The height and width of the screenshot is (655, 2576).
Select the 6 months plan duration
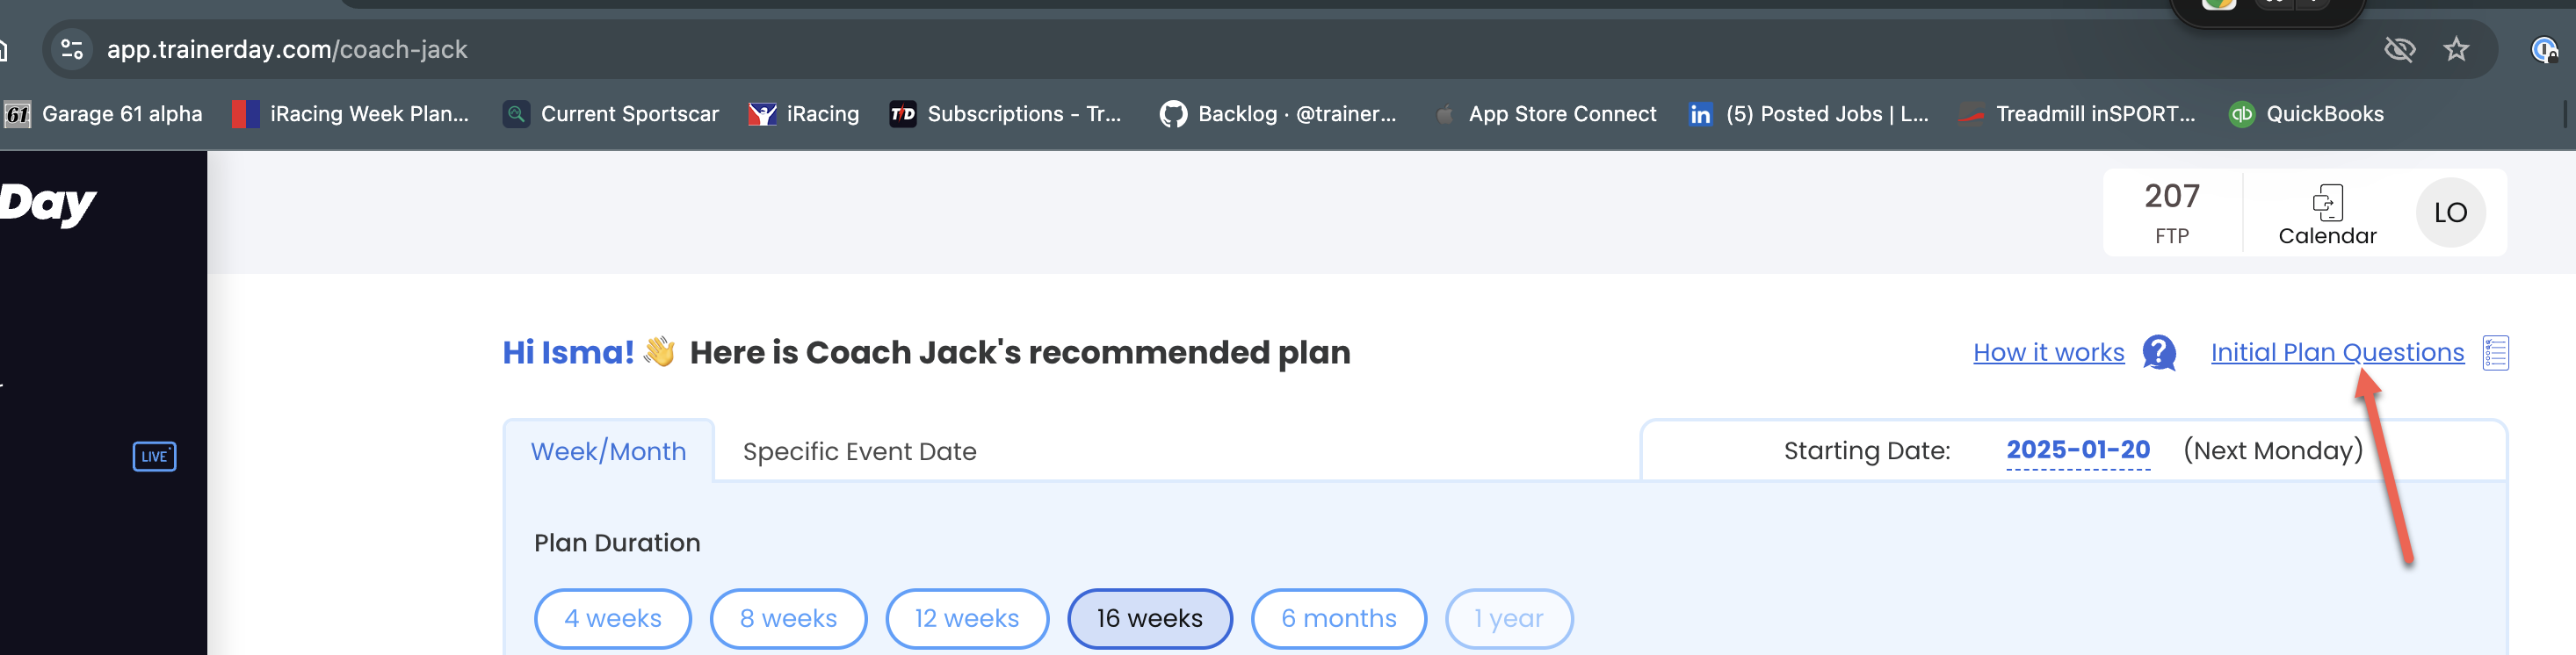(x=1338, y=618)
